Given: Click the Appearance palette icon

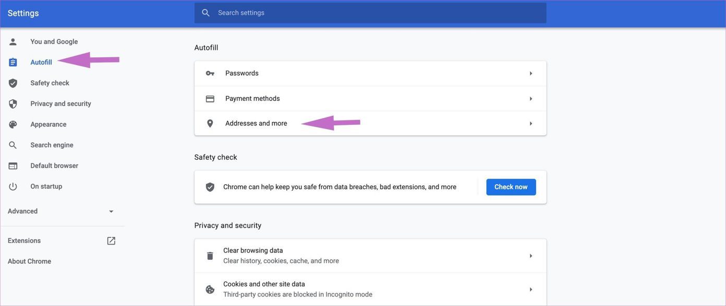Looking at the screenshot, I should (x=13, y=124).
